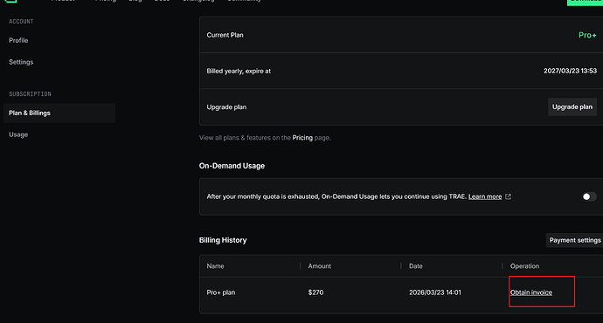Image resolution: width=603 pixels, height=323 pixels.
Task: Click Obtain invoice for Pro+ plan
Action: 530,292
